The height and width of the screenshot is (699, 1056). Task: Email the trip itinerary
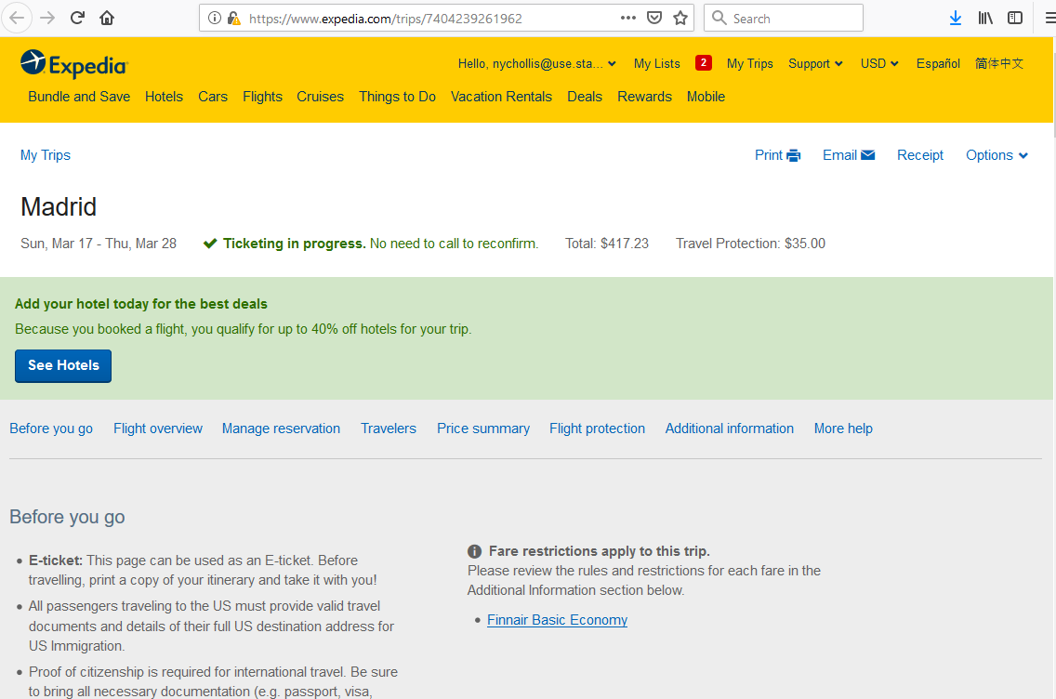click(x=848, y=155)
